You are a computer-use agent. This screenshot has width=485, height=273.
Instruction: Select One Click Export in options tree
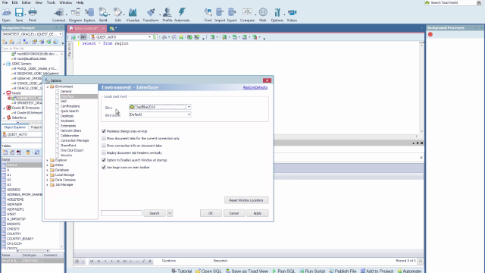(72, 150)
